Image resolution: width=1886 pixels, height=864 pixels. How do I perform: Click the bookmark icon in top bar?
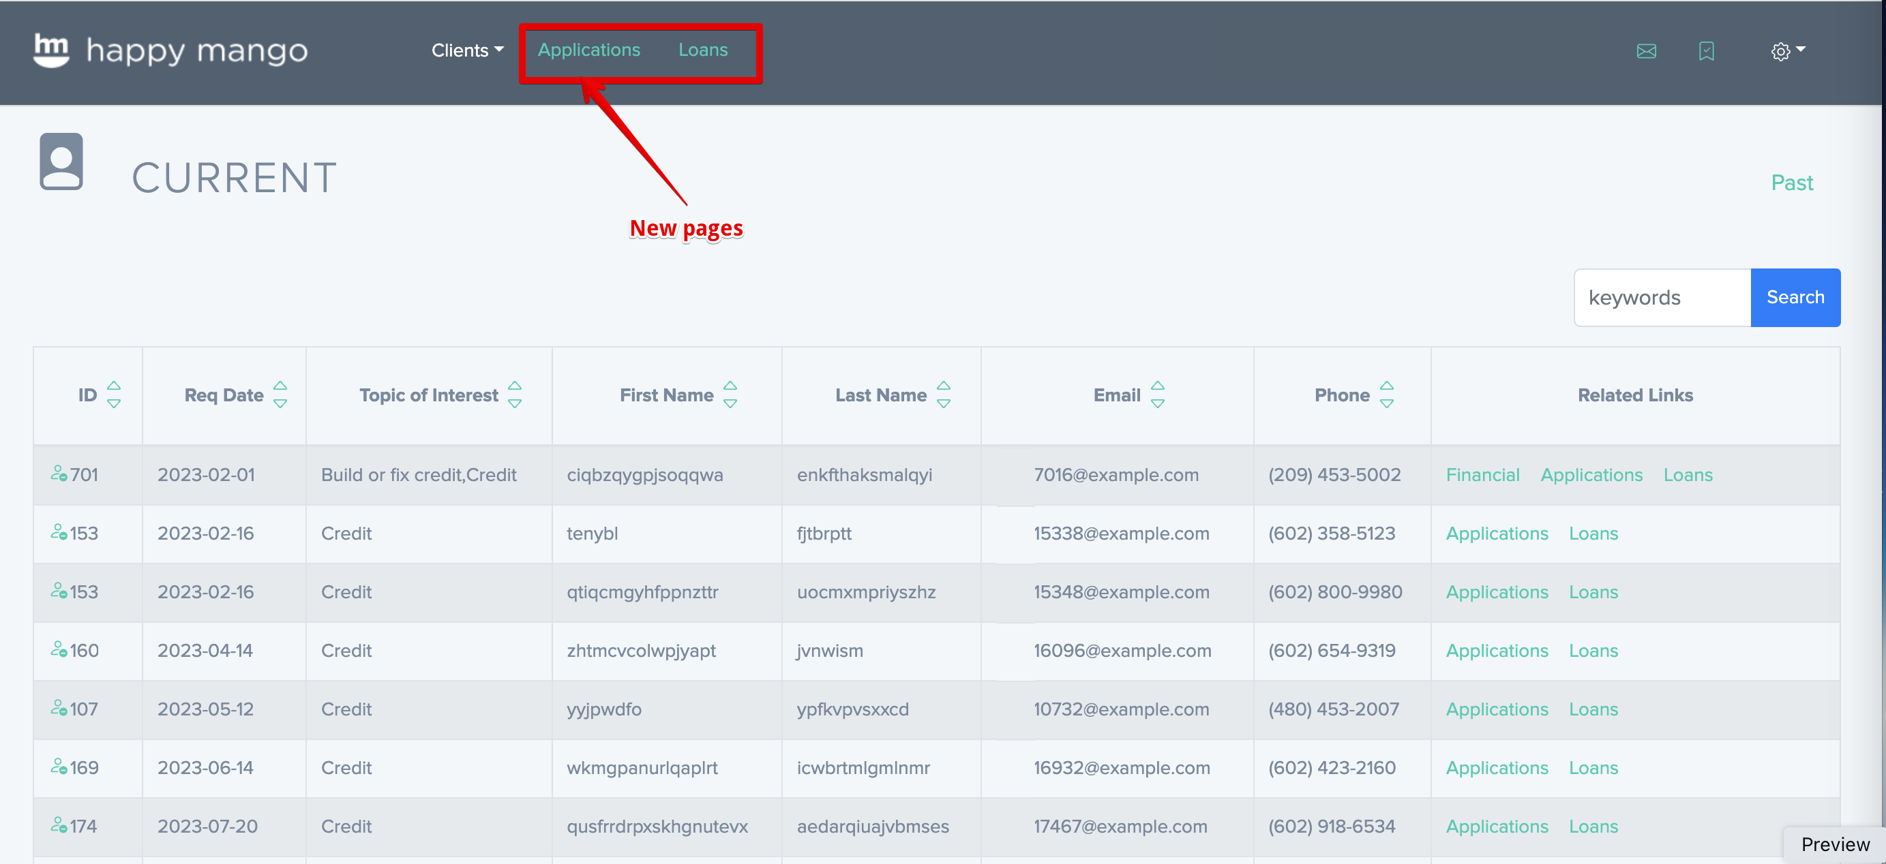tap(1707, 50)
